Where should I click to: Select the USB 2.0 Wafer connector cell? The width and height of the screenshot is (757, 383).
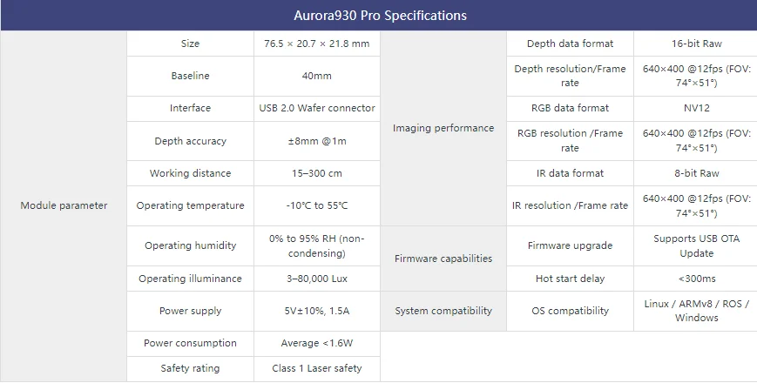point(317,109)
